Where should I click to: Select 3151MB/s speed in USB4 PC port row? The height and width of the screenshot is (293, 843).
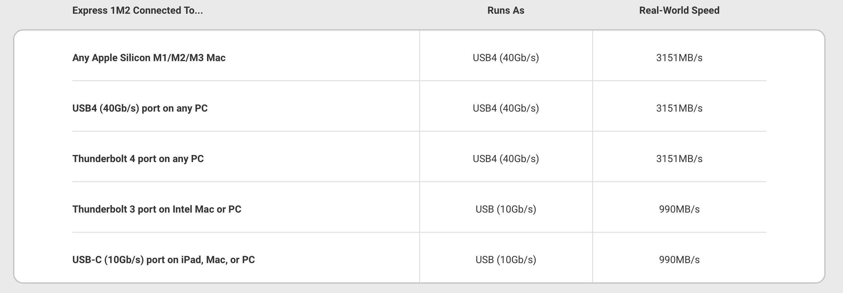pyautogui.click(x=679, y=108)
